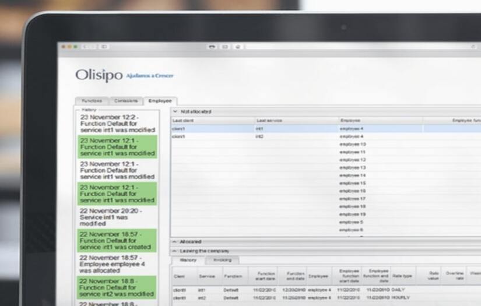Select employee 19 in the list
The height and width of the screenshot is (306, 481).
(353, 214)
